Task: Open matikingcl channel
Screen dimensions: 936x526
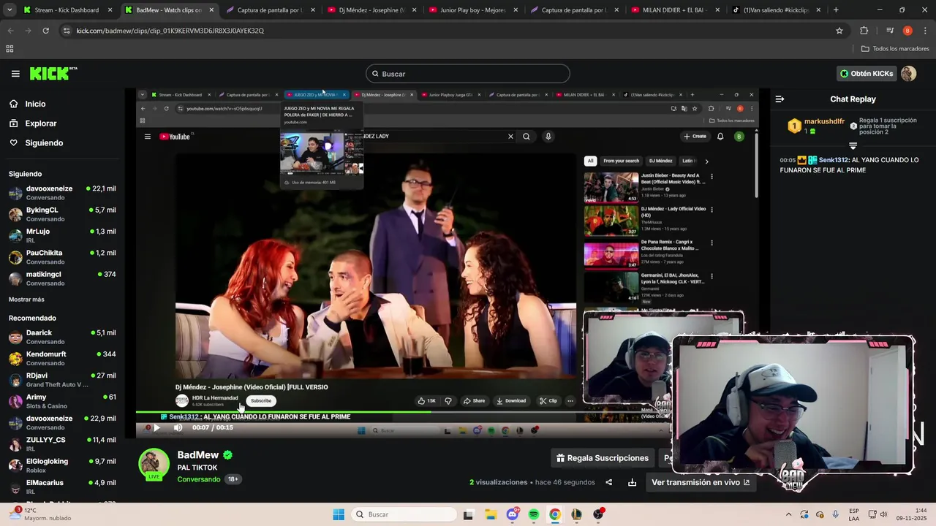Action: [x=62, y=278]
